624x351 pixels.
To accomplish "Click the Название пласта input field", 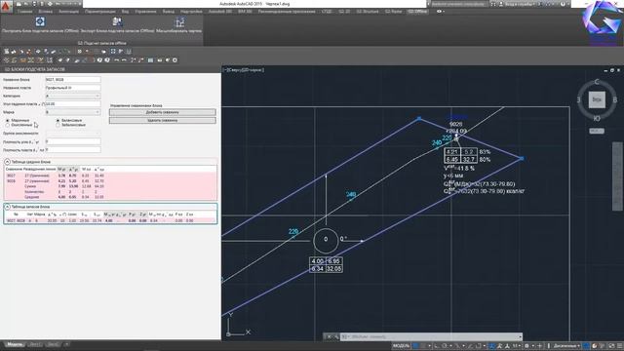I will (x=73, y=88).
